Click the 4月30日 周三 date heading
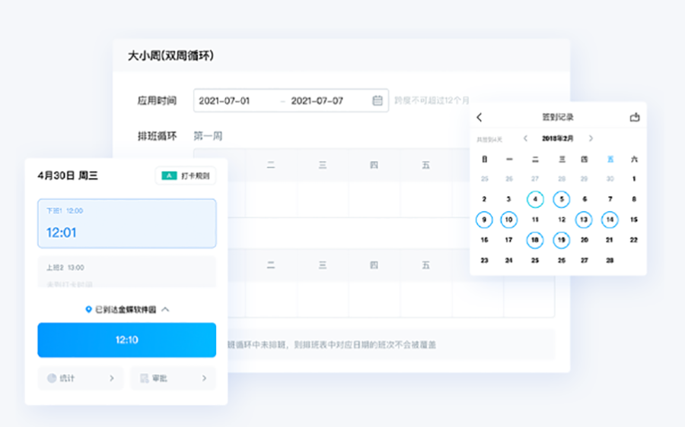The height and width of the screenshot is (427, 685). pyautogui.click(x=68, y=176)
